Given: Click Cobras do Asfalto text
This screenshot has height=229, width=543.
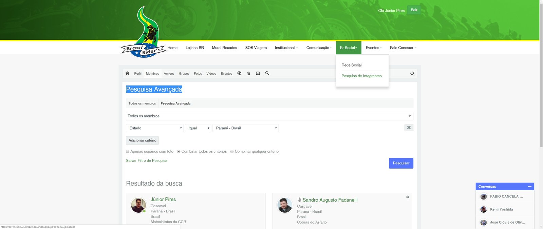Looking at the screenshot, I should pyautogui.click(x=312, y=222).
